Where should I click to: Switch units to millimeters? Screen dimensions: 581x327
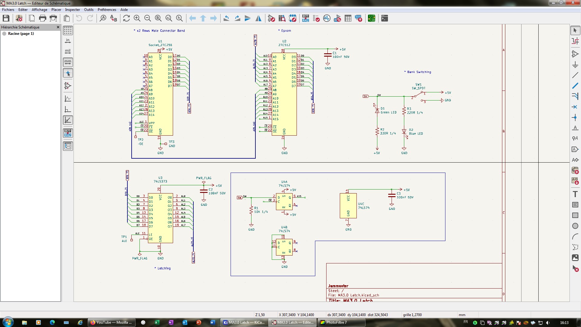click(x=68, y=62)
